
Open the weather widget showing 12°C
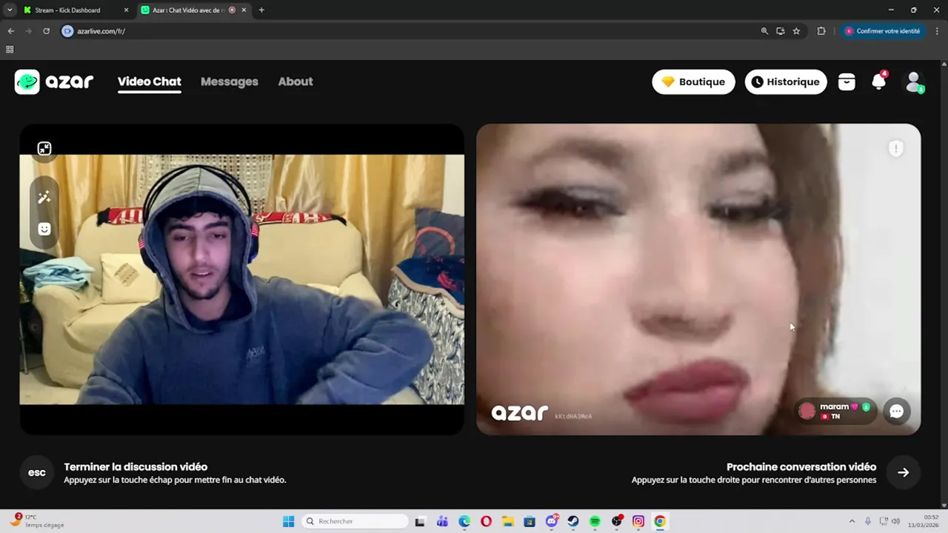tap(37, 521)
